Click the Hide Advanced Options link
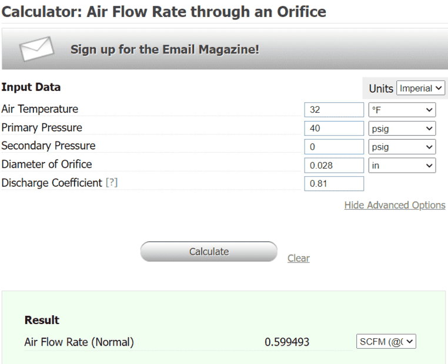 (394, 205)
